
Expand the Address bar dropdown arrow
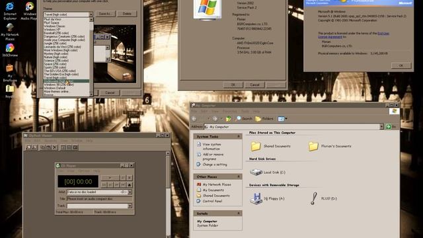pyautogui.click(x=381, y=126)
